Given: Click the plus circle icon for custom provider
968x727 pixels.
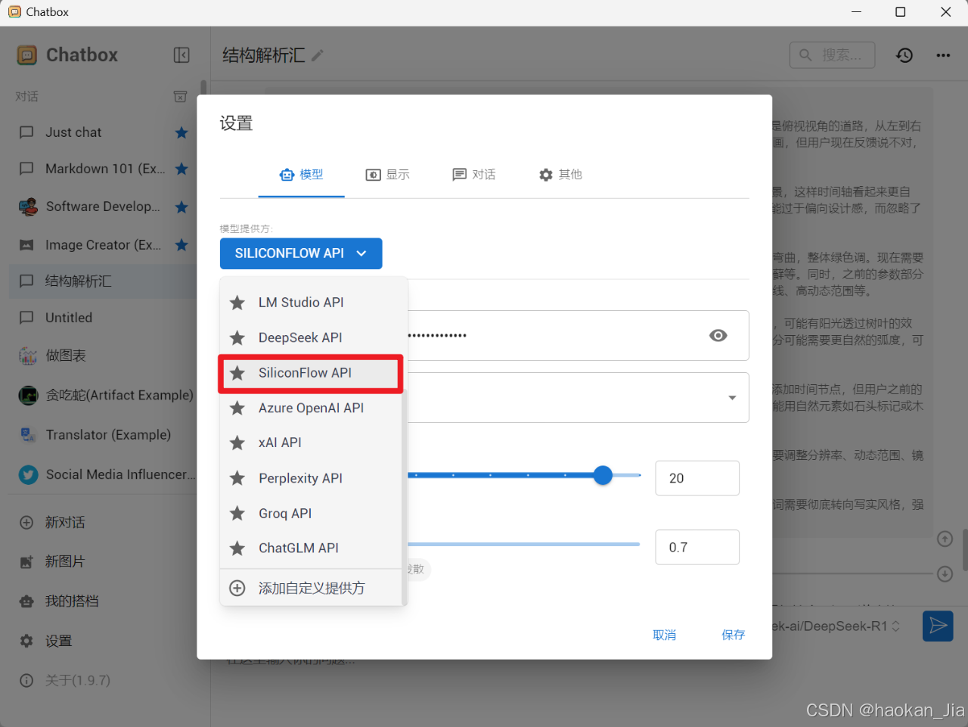Looking at the screenshot, I should pyautogui.click(x=237, y=588).
